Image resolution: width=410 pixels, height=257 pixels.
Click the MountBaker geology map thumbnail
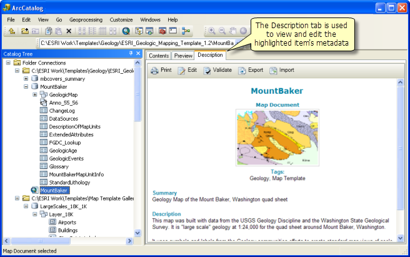pos(277,138)
